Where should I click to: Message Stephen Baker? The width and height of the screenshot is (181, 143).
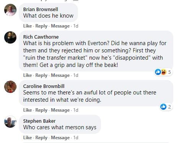pyautogui.click(x=60, y=138)
